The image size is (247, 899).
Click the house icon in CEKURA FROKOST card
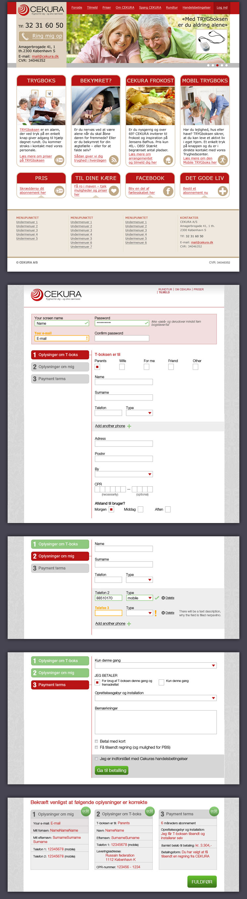pyautogui.click(x=168, y=160)
